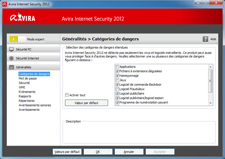Click the Accepter button
This screenshot has height=159, width=225.
pyautogui.click(x=160, y=152)
